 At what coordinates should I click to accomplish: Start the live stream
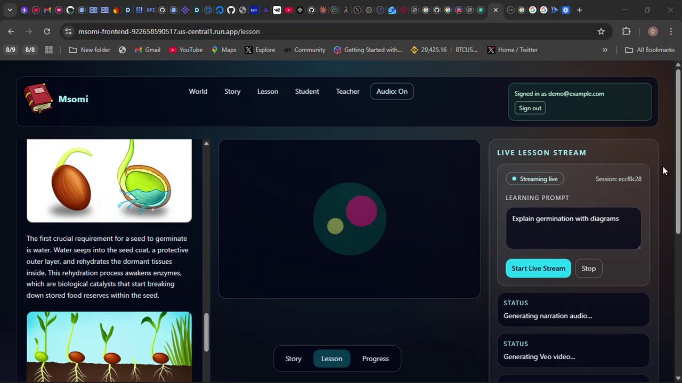(538, 268)
